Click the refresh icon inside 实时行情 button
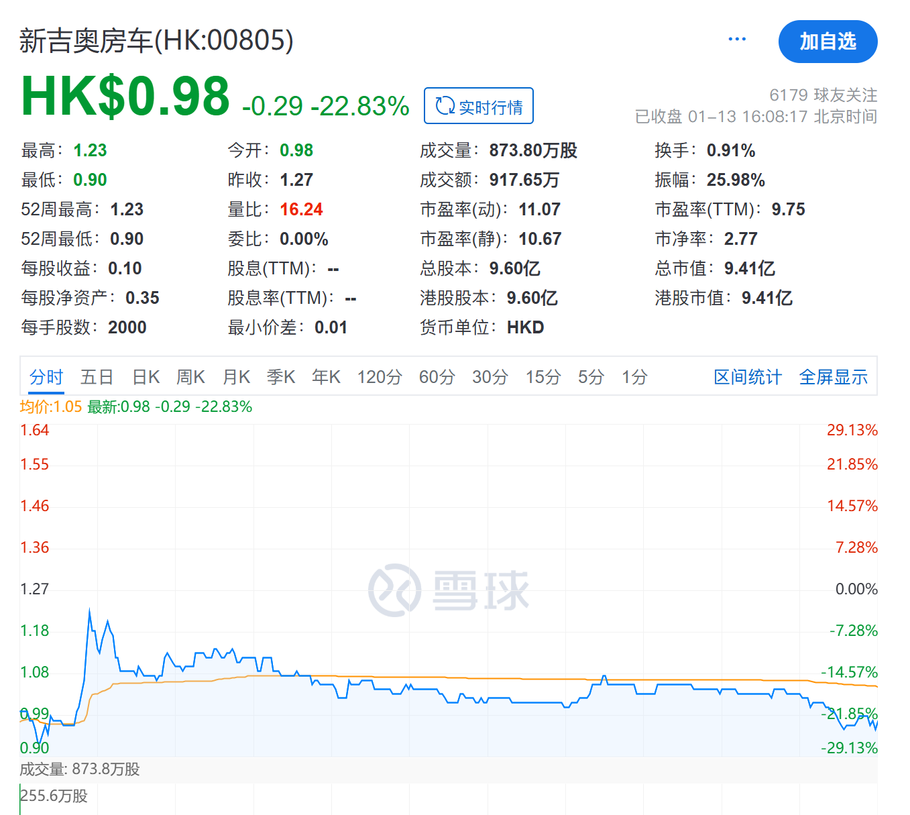 [445, 105]
